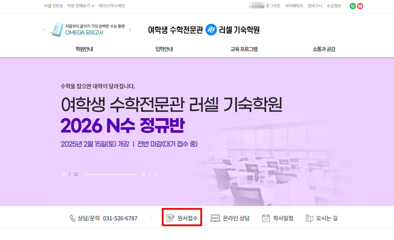Select slide indicator 02
Image resolution: width=394 pixels, height=240 pixels.
(x=76, y=174)
